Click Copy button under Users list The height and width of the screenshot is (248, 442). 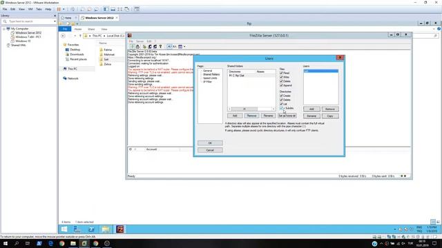pyautogui.click(x=330, y=116)
